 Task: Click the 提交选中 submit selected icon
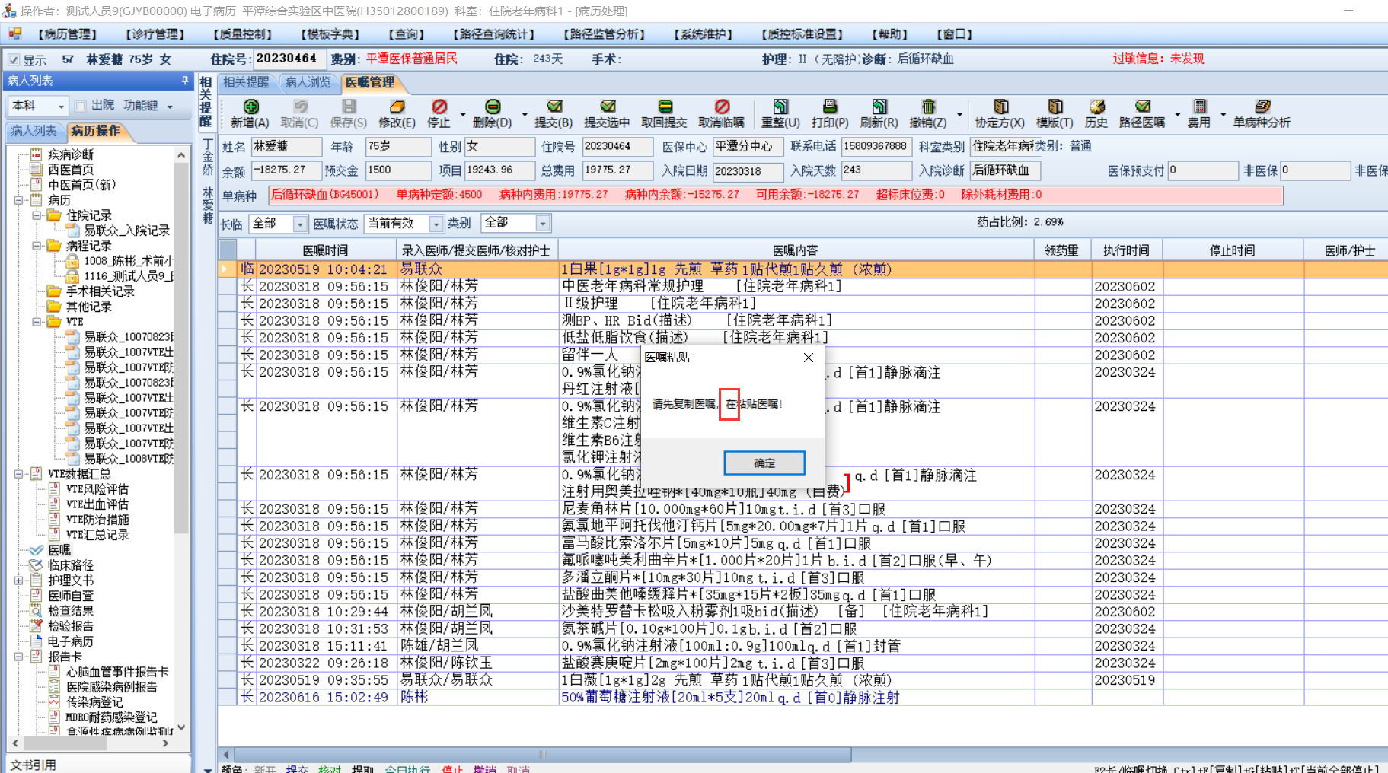pos(608,107)
